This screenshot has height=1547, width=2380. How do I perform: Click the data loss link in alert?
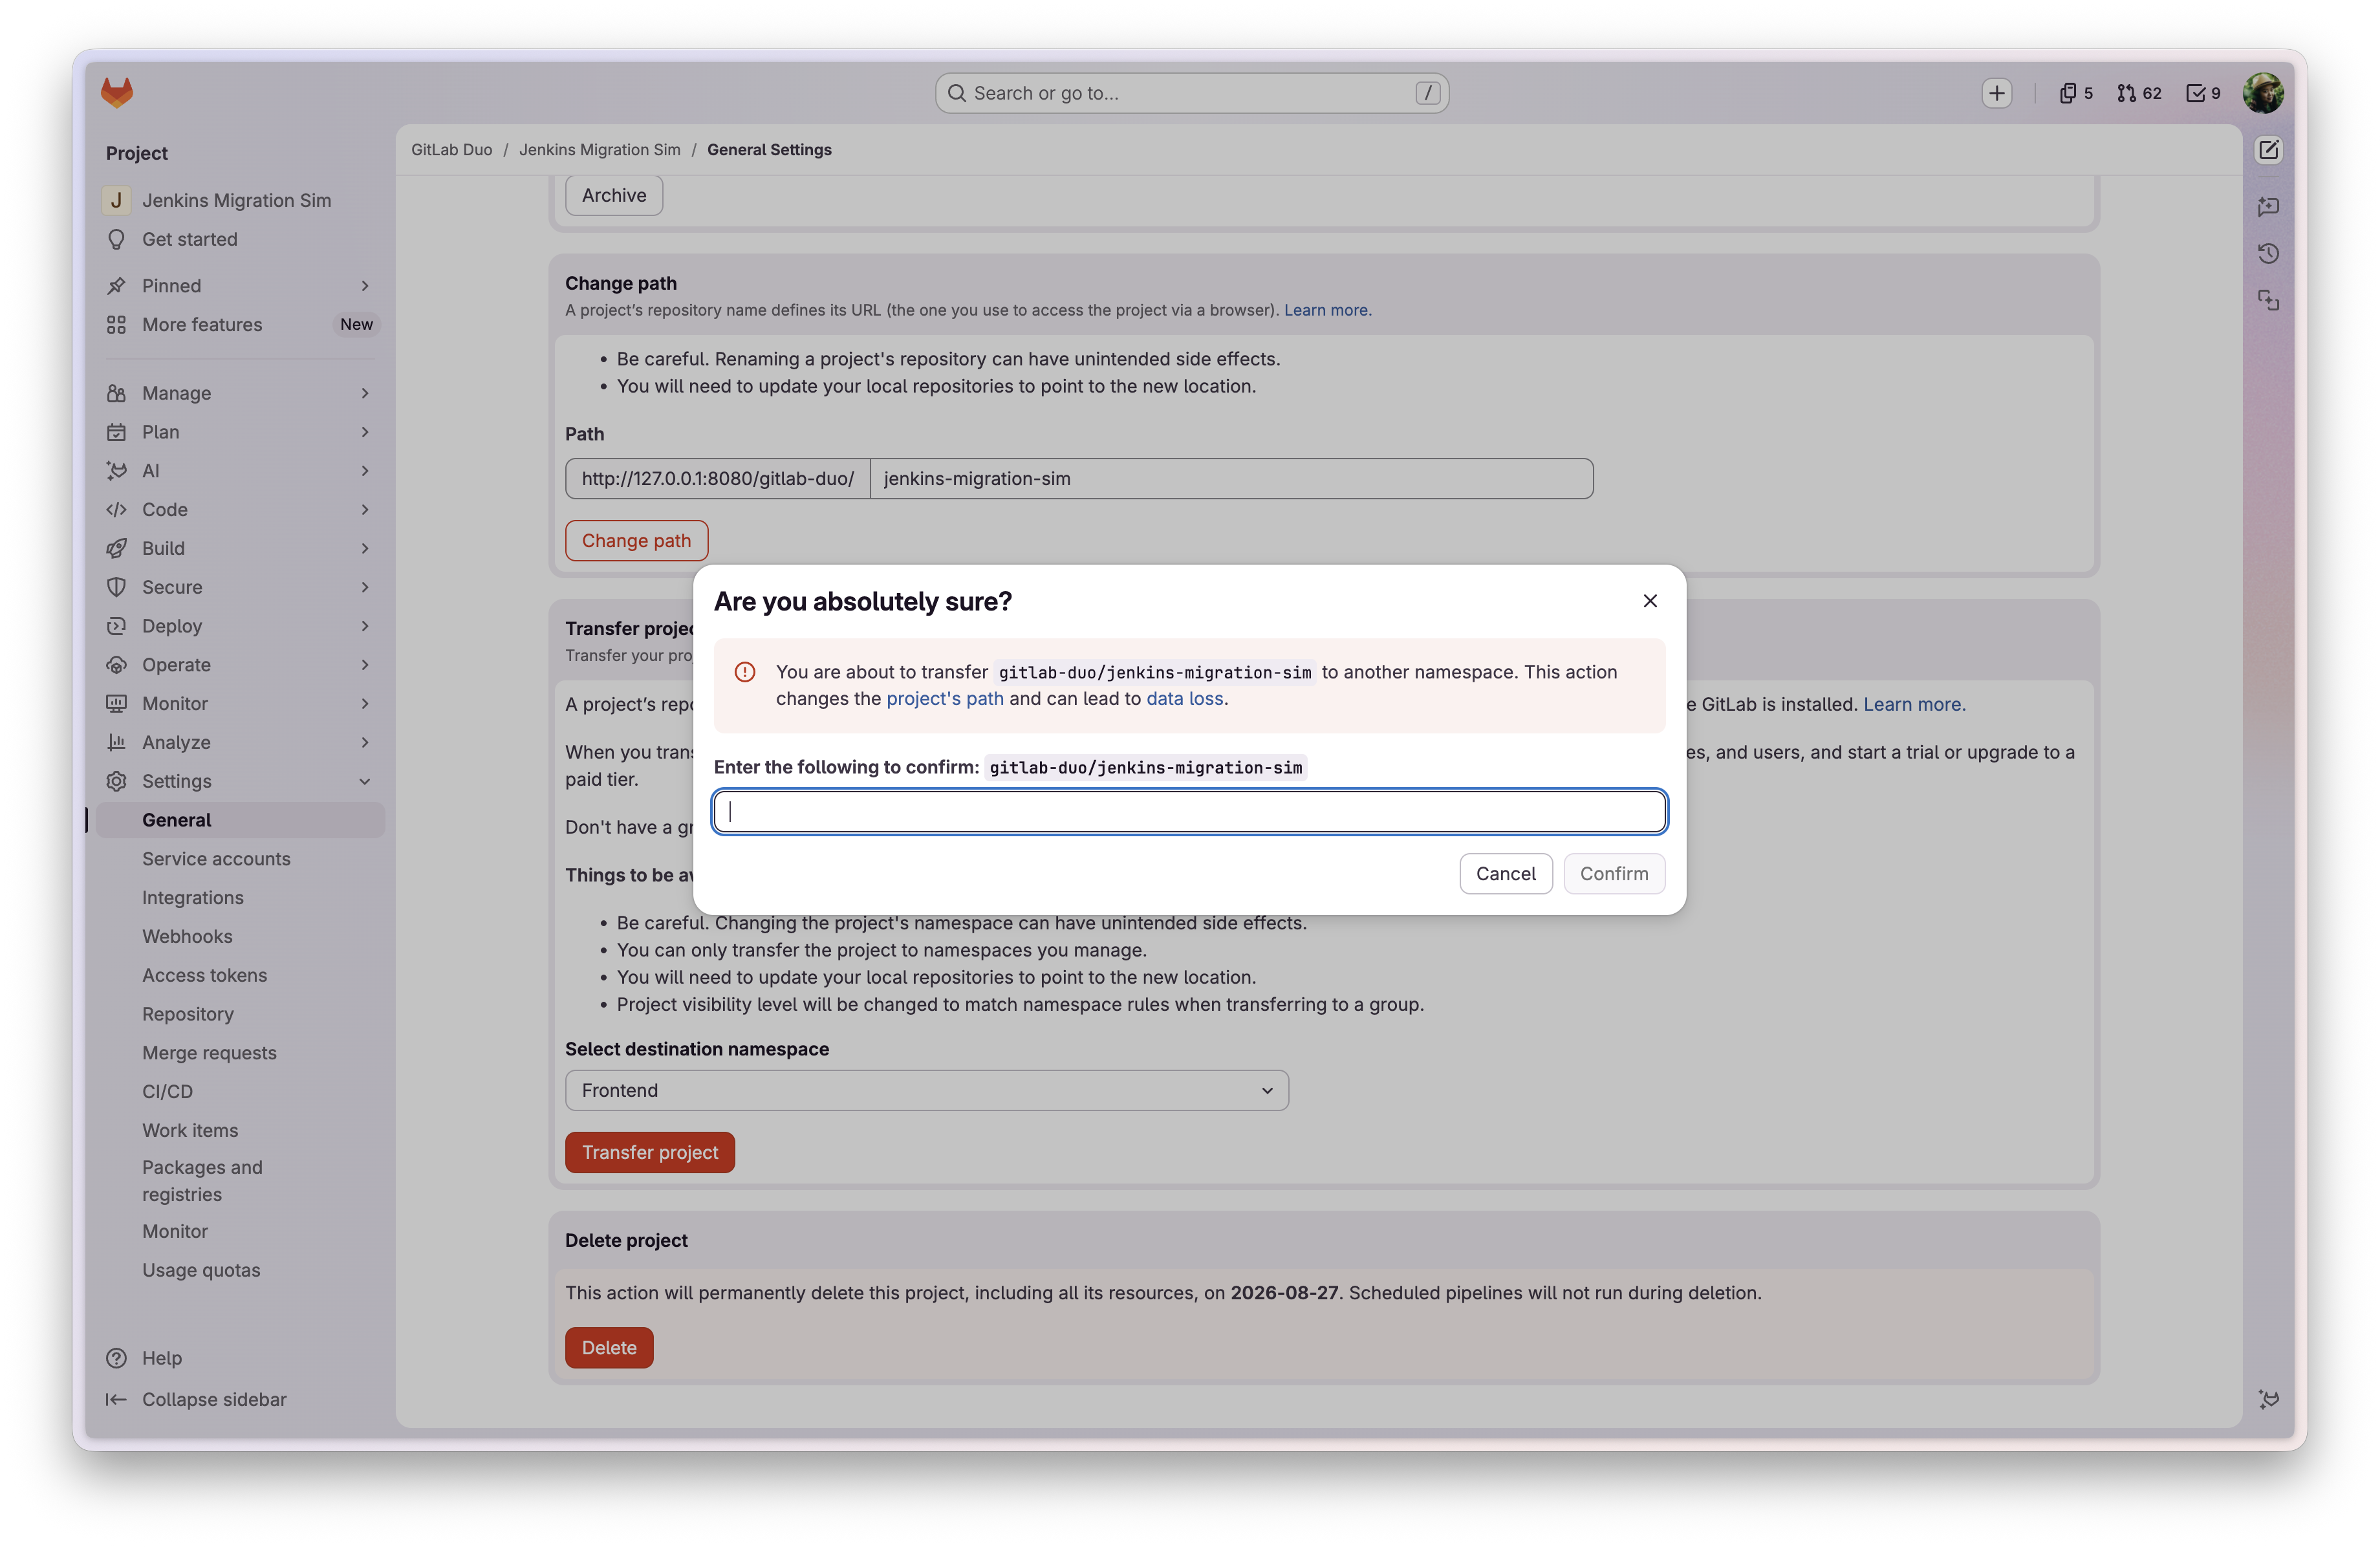1184,698
